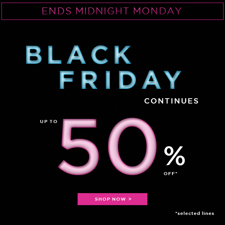Click the letter B in BLACK
The height and width of the screenshot is (225, 225).
pyautogui.click(x=34, y=55)
